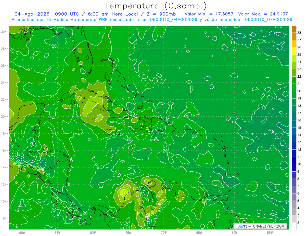Click the 5 label on the color scale

click(299, 201)
